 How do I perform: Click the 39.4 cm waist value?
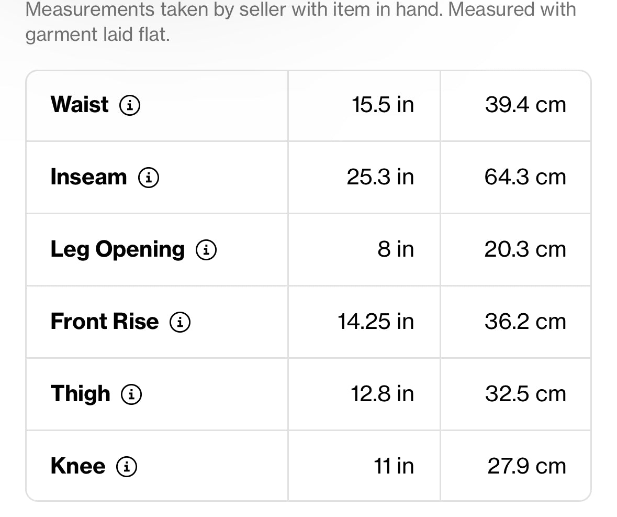click(x=525, y=105)
